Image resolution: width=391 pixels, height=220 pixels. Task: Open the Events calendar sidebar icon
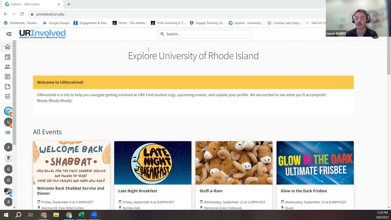[x=8, y=57]
